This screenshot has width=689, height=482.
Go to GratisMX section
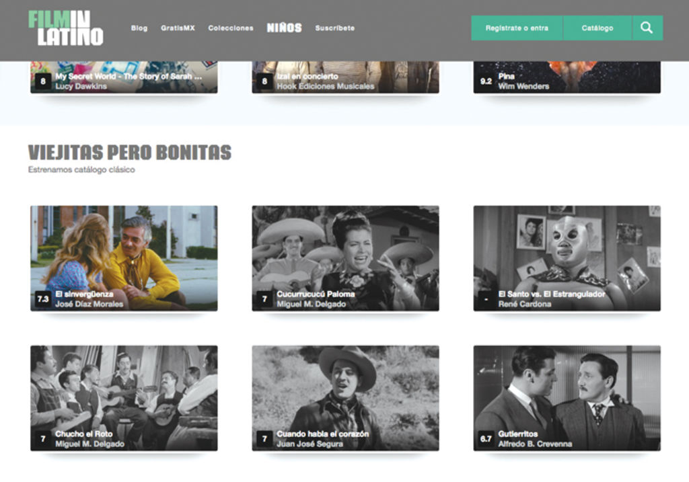[178, 28]
